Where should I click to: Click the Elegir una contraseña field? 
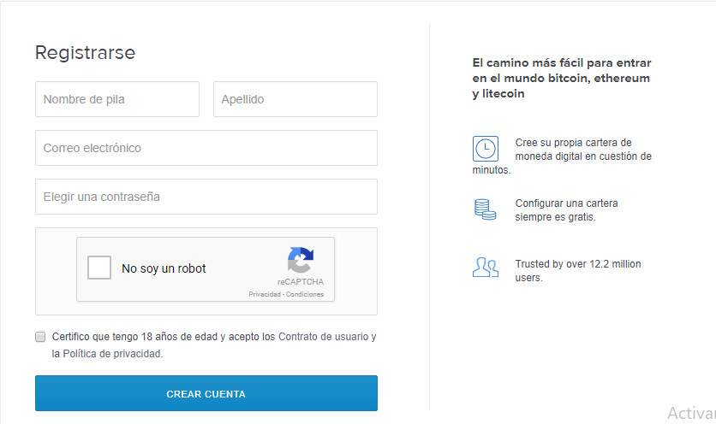[206, 197]
